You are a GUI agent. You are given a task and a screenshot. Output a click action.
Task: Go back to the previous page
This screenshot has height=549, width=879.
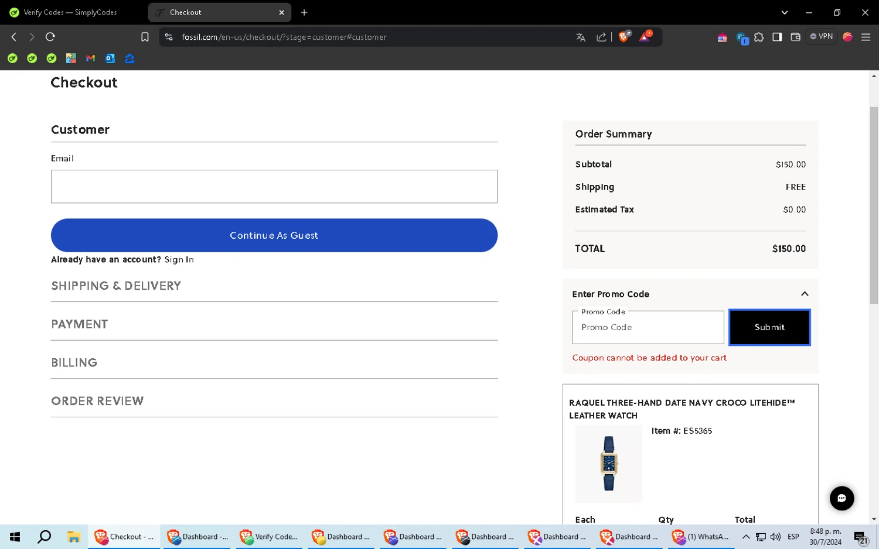(14, 37)
